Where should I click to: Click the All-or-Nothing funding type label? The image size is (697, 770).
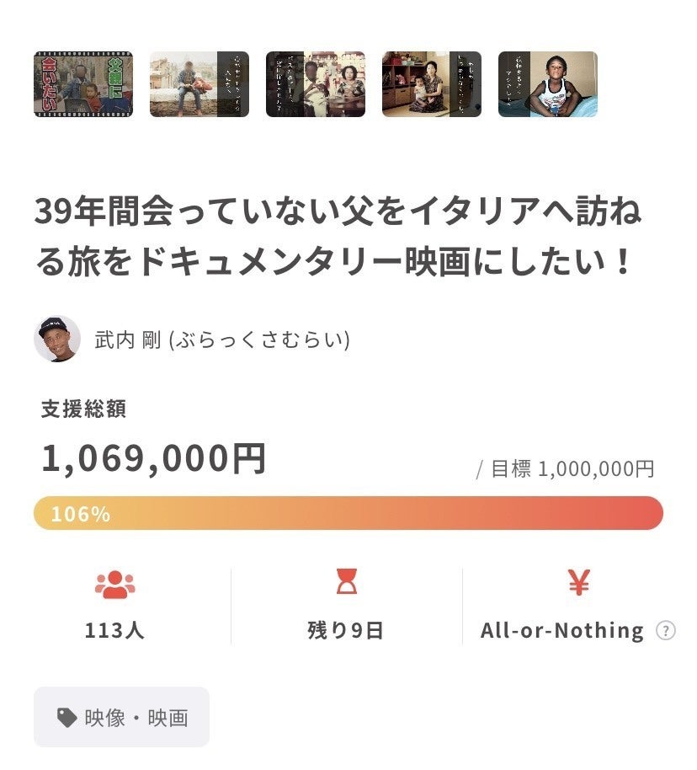pos(562,630)
